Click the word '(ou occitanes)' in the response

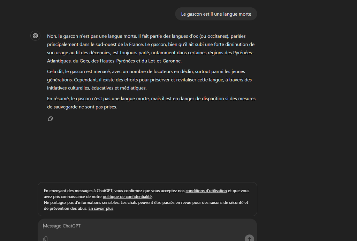[x=214, y=36]
